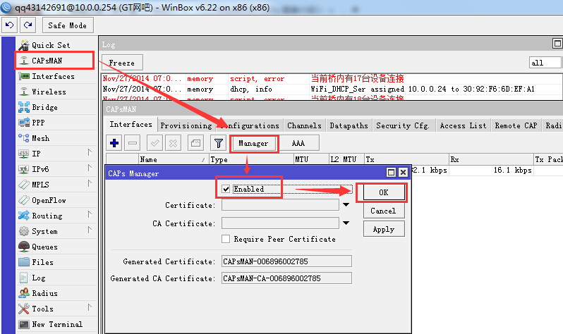This screenshot has width=563, height=334.
Task: Click the Redo arrow icon
Action: point(28,25)
